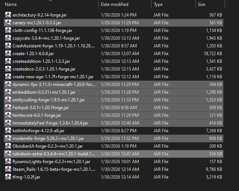239x191 pixels.
Task: Click the RyoamicLights-forge JAR icon
Action: coord(8,162)
